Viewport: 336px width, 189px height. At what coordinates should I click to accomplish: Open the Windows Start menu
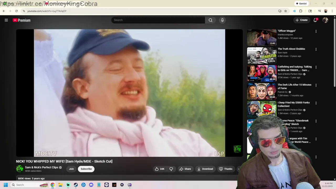6,185
